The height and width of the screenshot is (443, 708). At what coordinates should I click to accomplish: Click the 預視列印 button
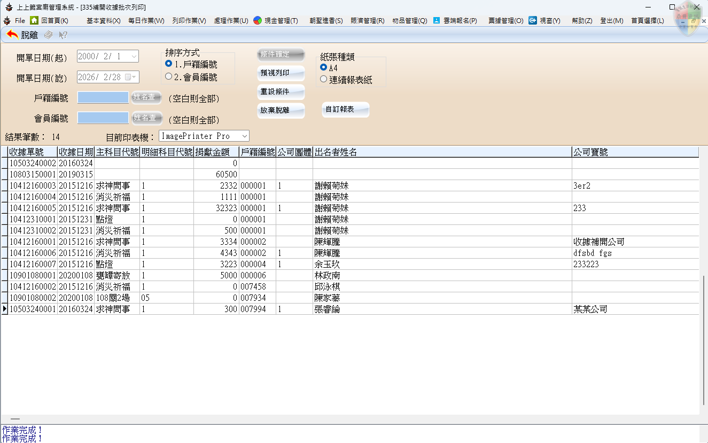click(x=281, y=73)
